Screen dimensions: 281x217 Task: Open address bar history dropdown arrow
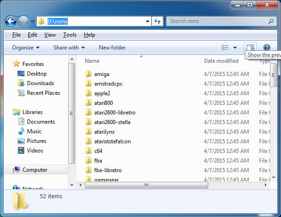pos(147,22)
